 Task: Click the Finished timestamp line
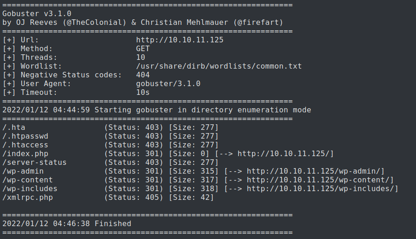(66, 223)
